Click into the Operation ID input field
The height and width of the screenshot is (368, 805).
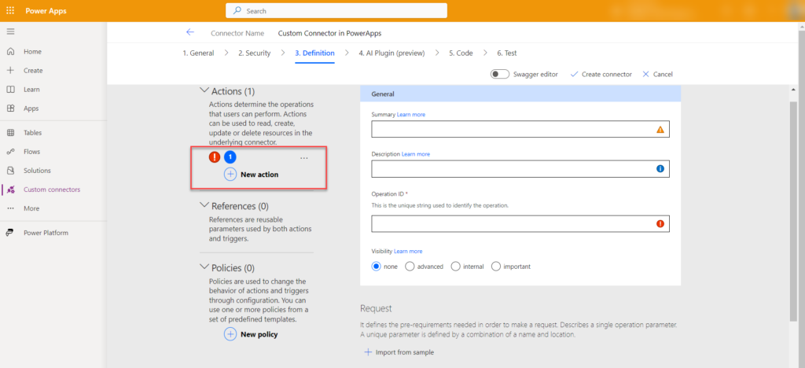[511, 224]
